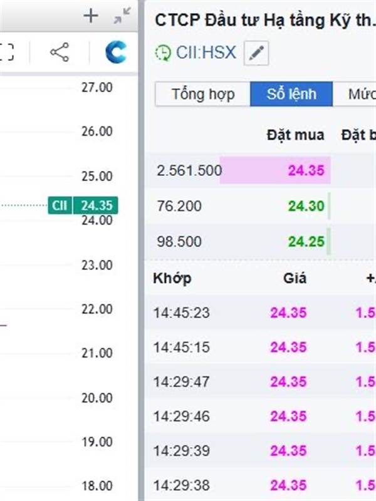Click the green clock icon beside CII:HSX
The width and height of the screenshot is (376, 501).
tap(162, 53)
